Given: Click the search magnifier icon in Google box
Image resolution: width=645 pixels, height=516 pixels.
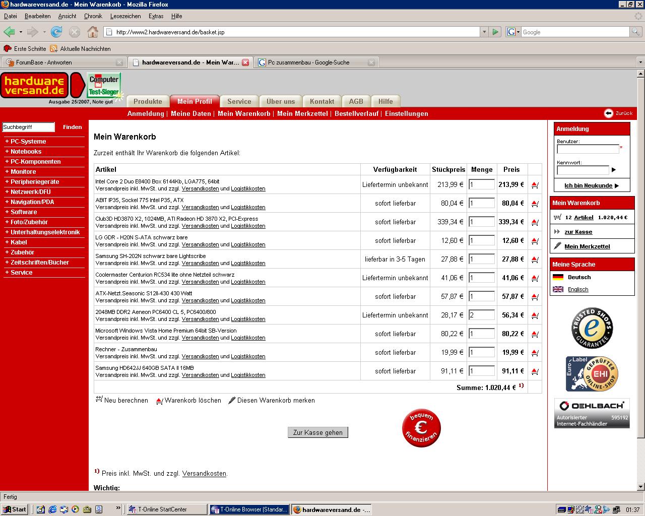Looking at the screenshot, I should point(636,32).
